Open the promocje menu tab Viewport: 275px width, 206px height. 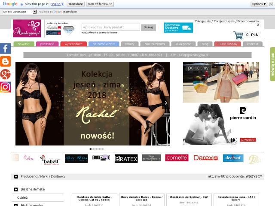pyautogui.click(x=47, y=44)
